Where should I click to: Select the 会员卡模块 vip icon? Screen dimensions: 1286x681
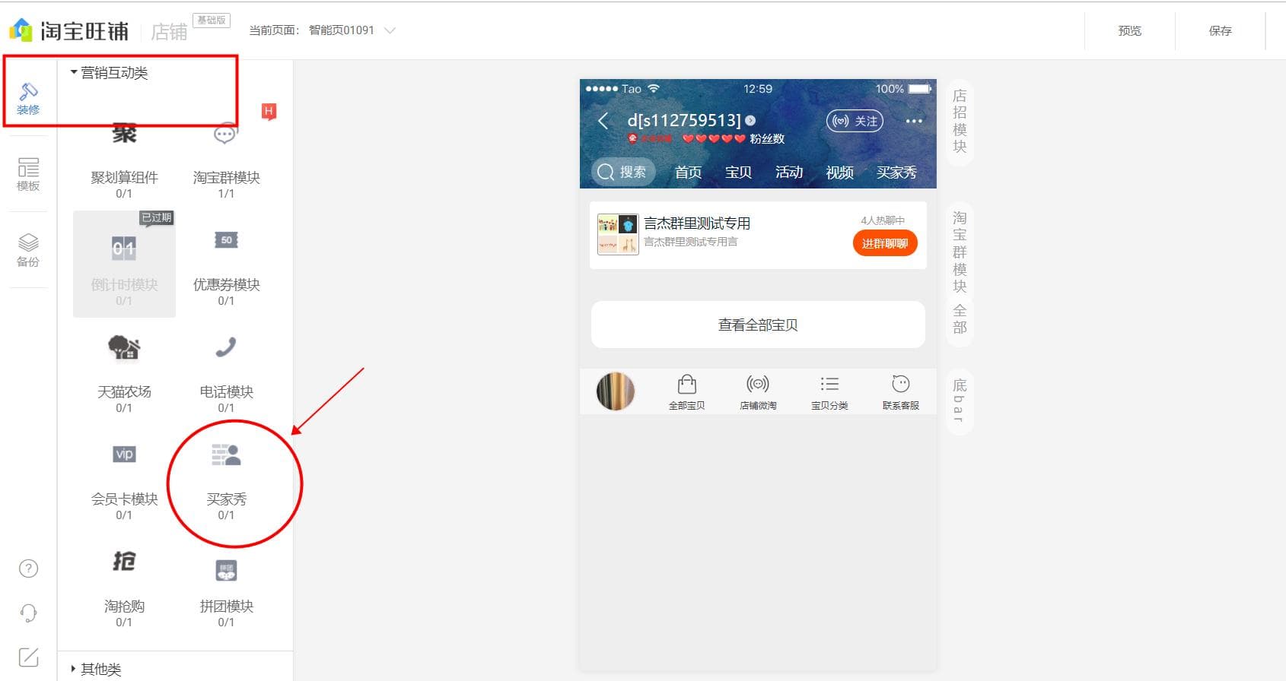[124, 454]
